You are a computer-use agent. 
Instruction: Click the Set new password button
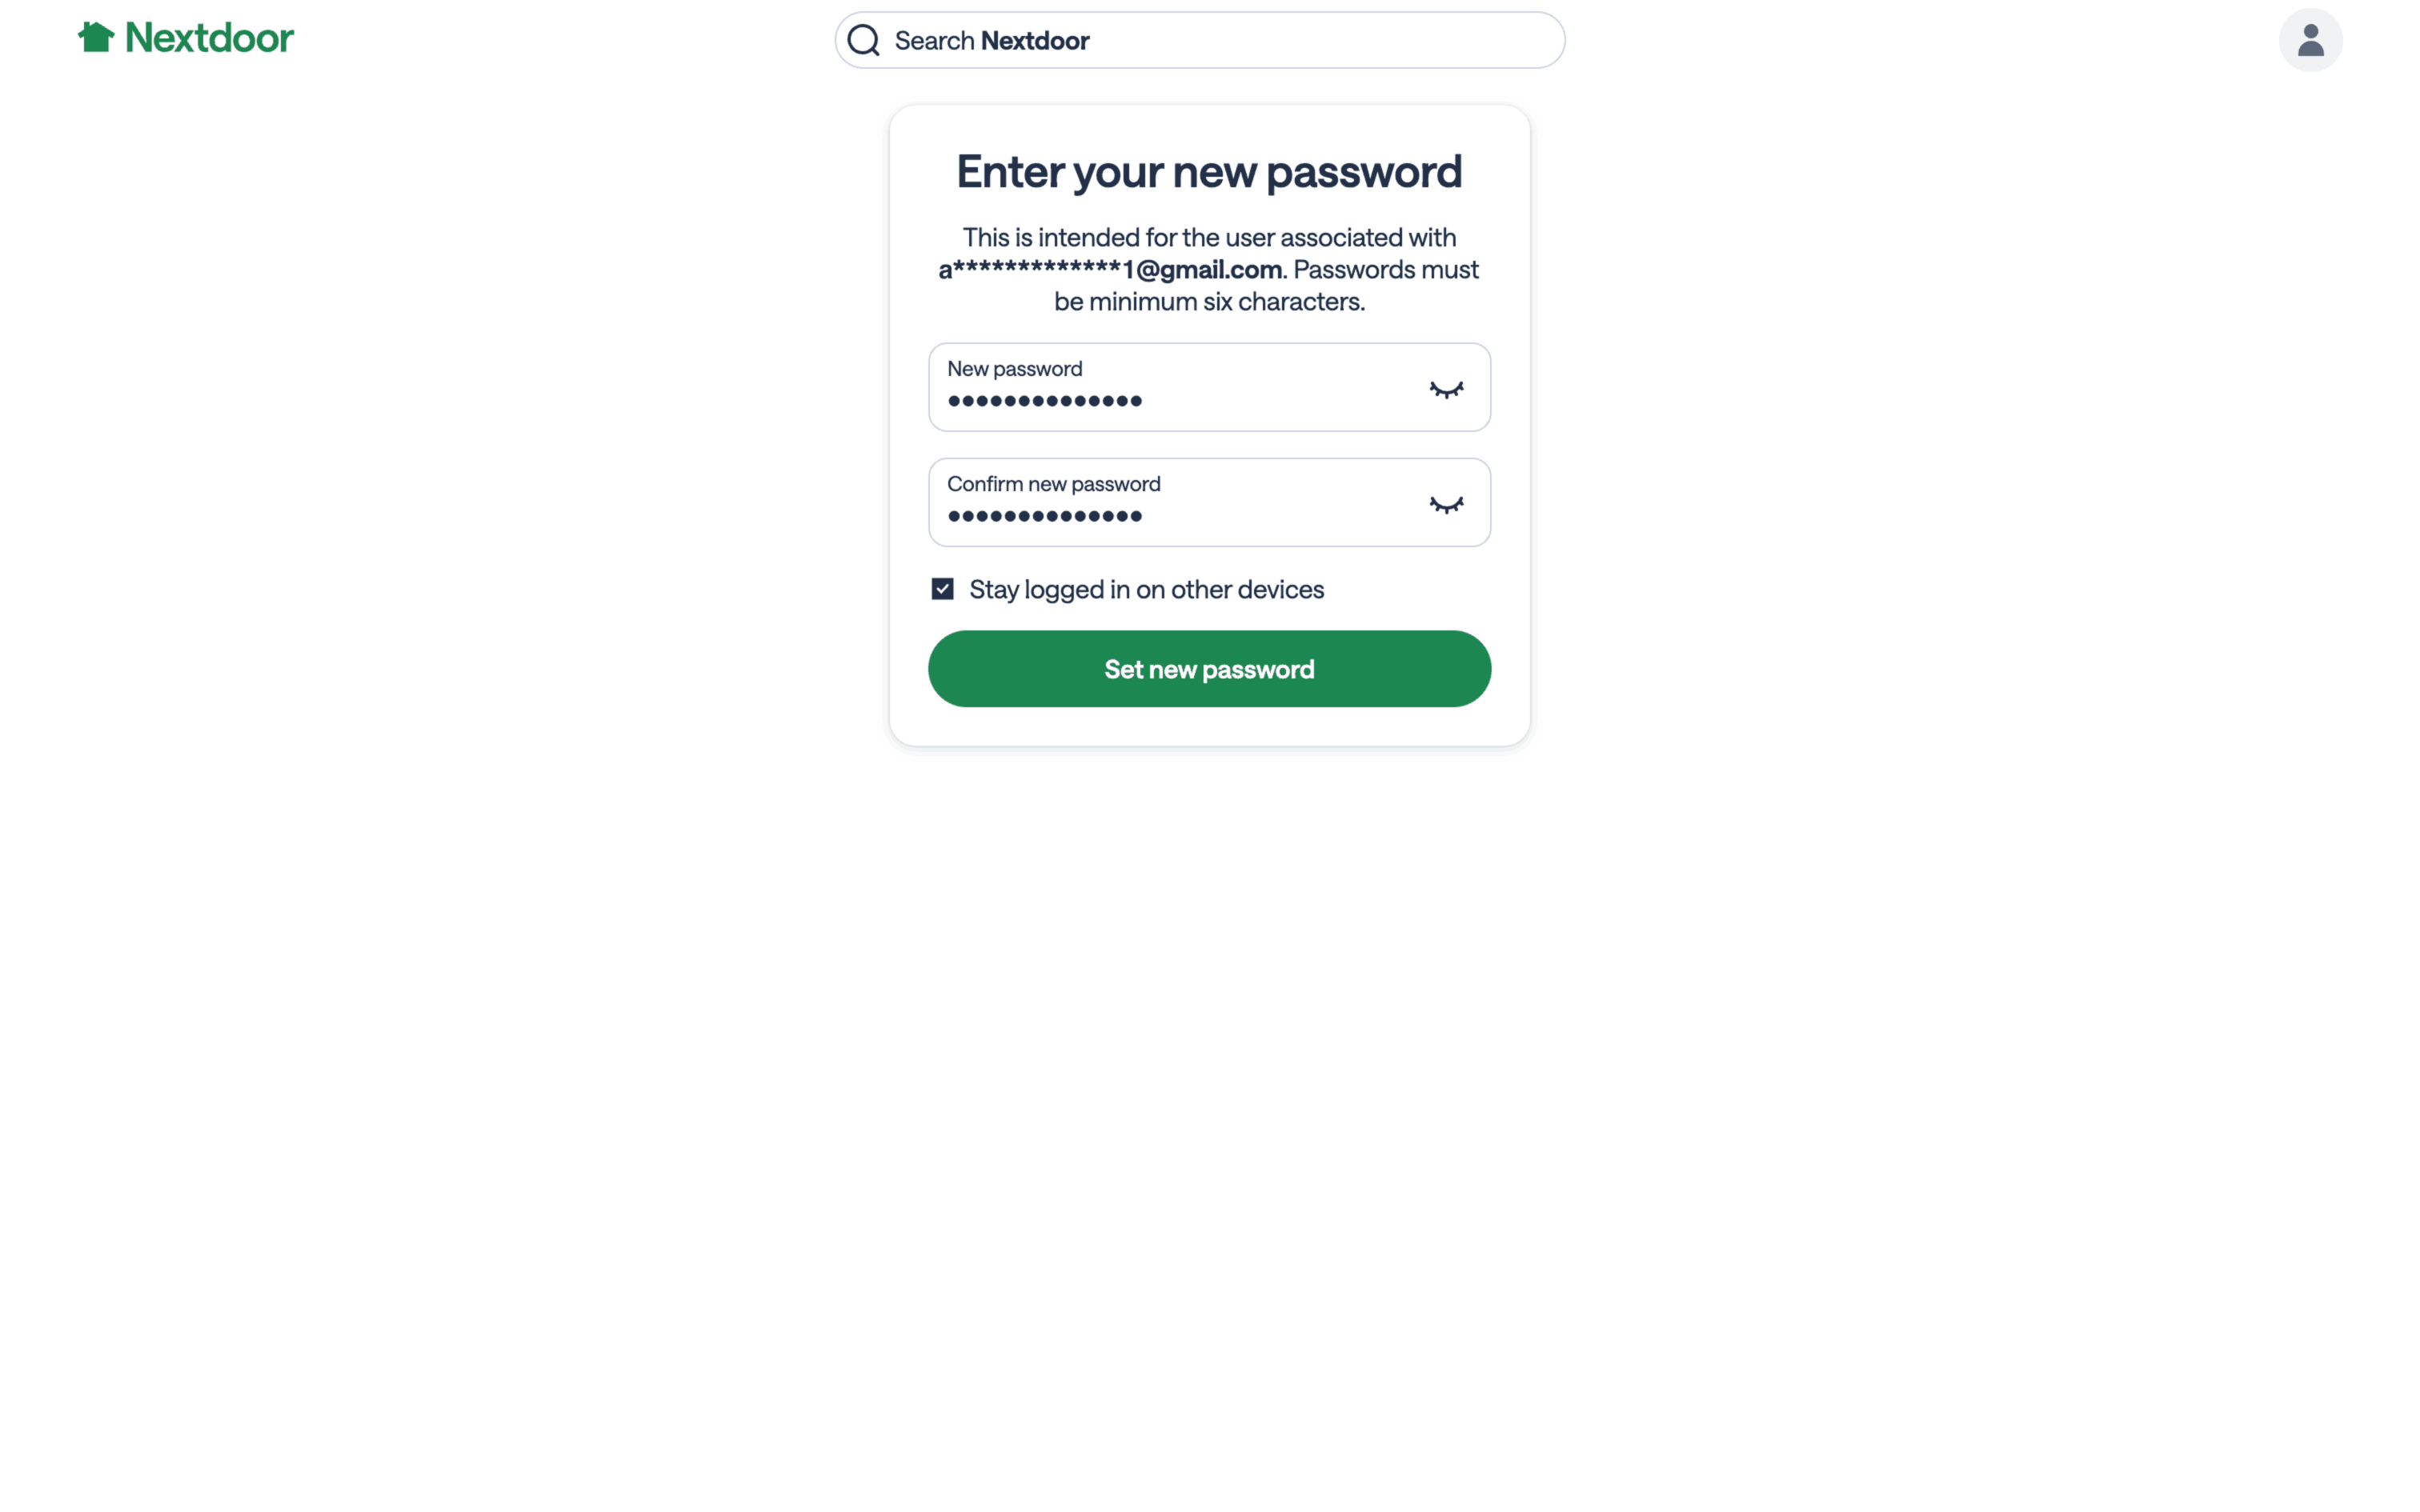(x=1209, y=669)
